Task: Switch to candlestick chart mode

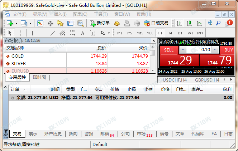Action: pyautogui.click(x=189, y=23)
